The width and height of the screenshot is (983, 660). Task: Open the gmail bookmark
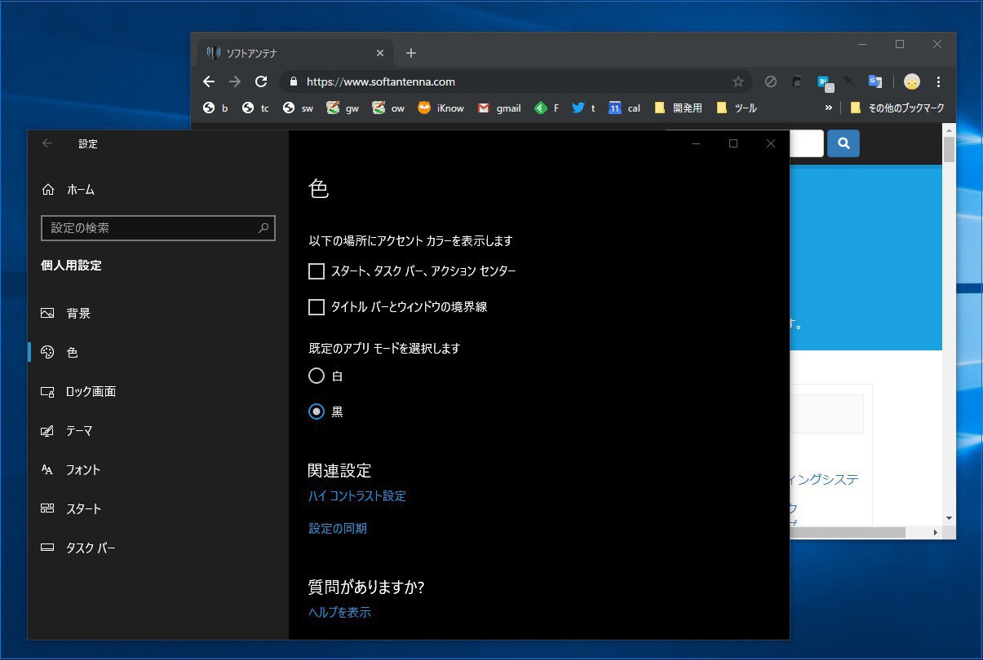pos(499,108)
